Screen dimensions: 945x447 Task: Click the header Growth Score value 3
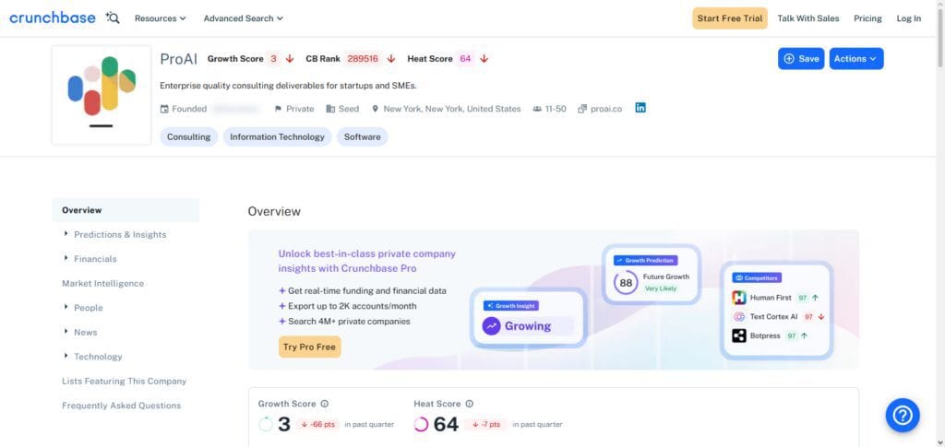pyautogui.click(x=273, y=59)
